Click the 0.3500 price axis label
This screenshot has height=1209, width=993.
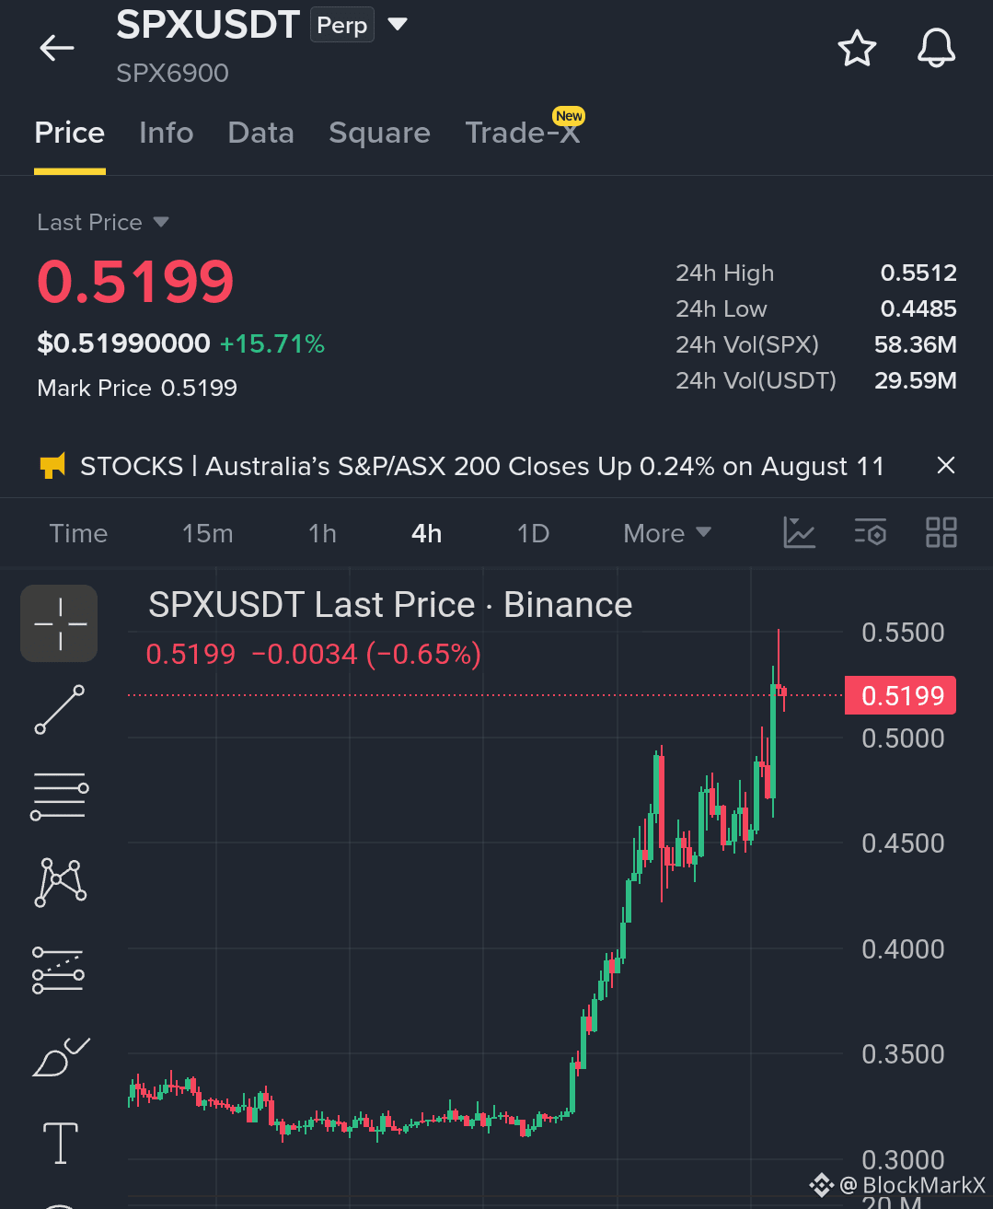click(x=903, y=1054)
